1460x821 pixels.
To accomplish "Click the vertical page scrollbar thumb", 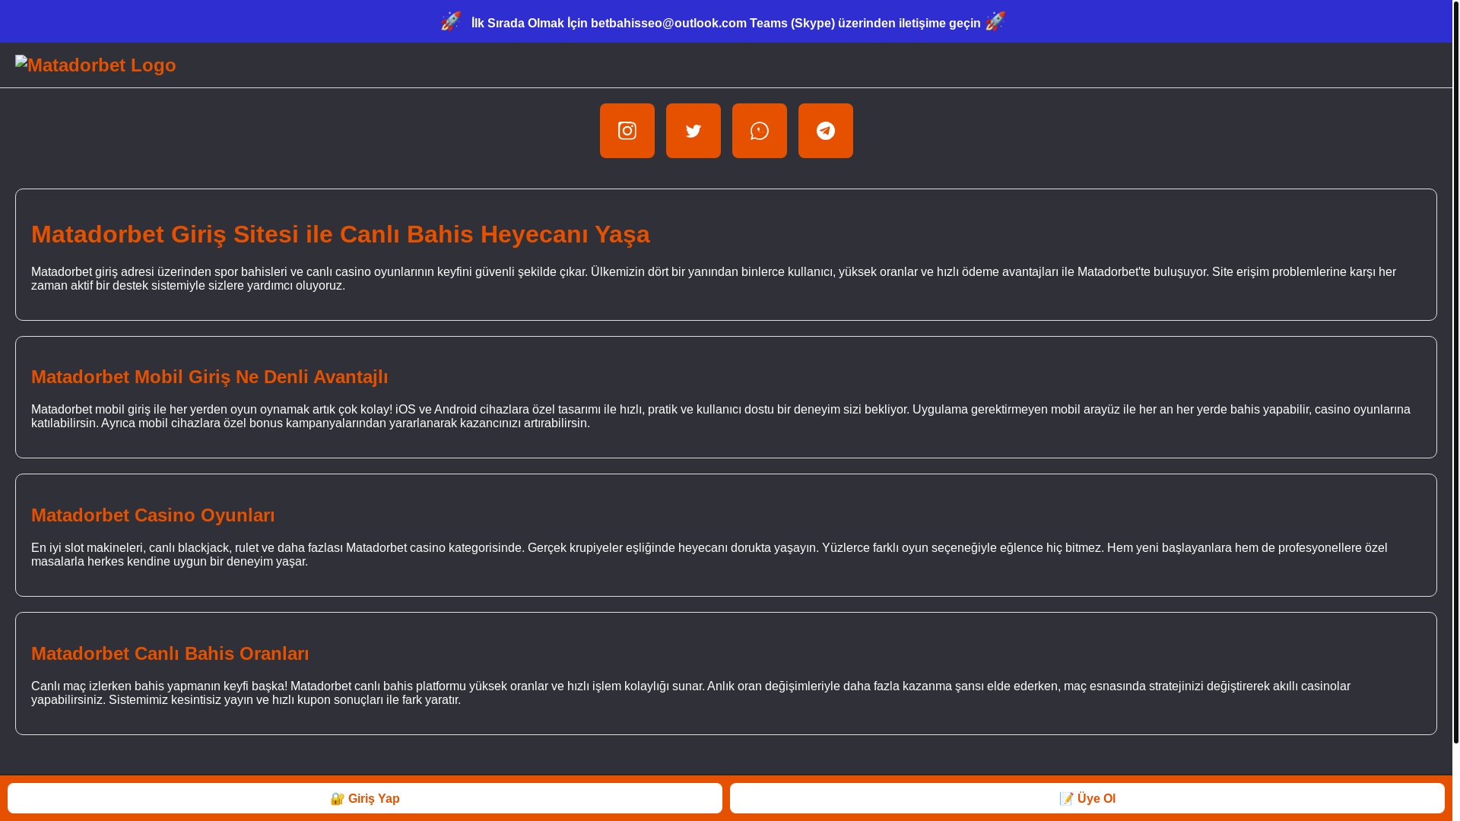I will pyautogui.click(x=1455, y=372).
